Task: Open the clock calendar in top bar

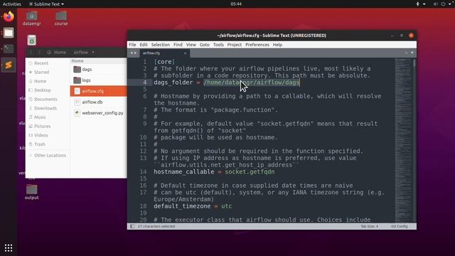Action: (236, 4)
